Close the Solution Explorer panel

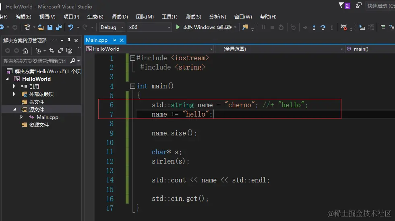tap(76, 40)
